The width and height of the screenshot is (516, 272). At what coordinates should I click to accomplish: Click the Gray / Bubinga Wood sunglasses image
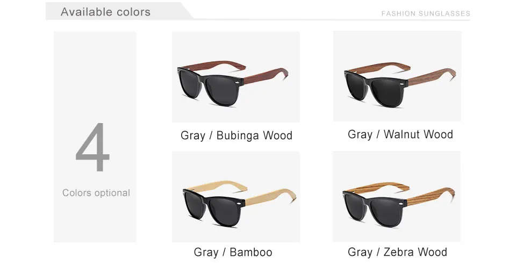pyautogui.click(x=235, y=77)
